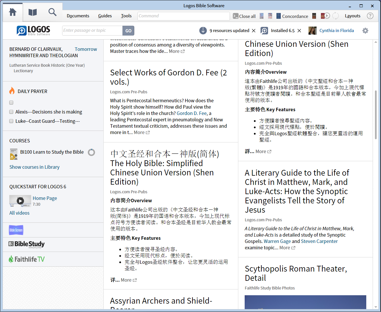Open the Documents menu
This screenshot has width=381, height=312.
pos(78,16)
